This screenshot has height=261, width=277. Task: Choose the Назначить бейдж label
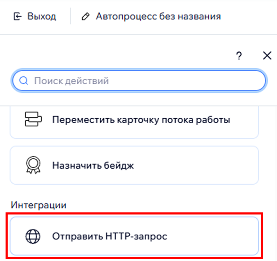(93, 165)
